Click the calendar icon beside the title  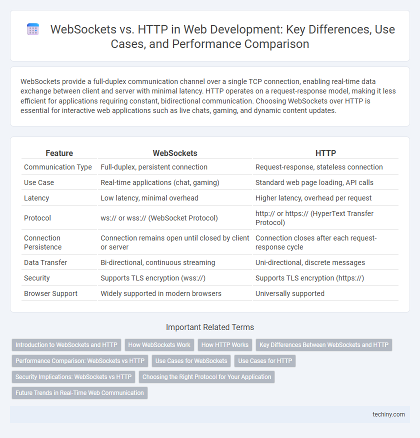tap(33, 29)
